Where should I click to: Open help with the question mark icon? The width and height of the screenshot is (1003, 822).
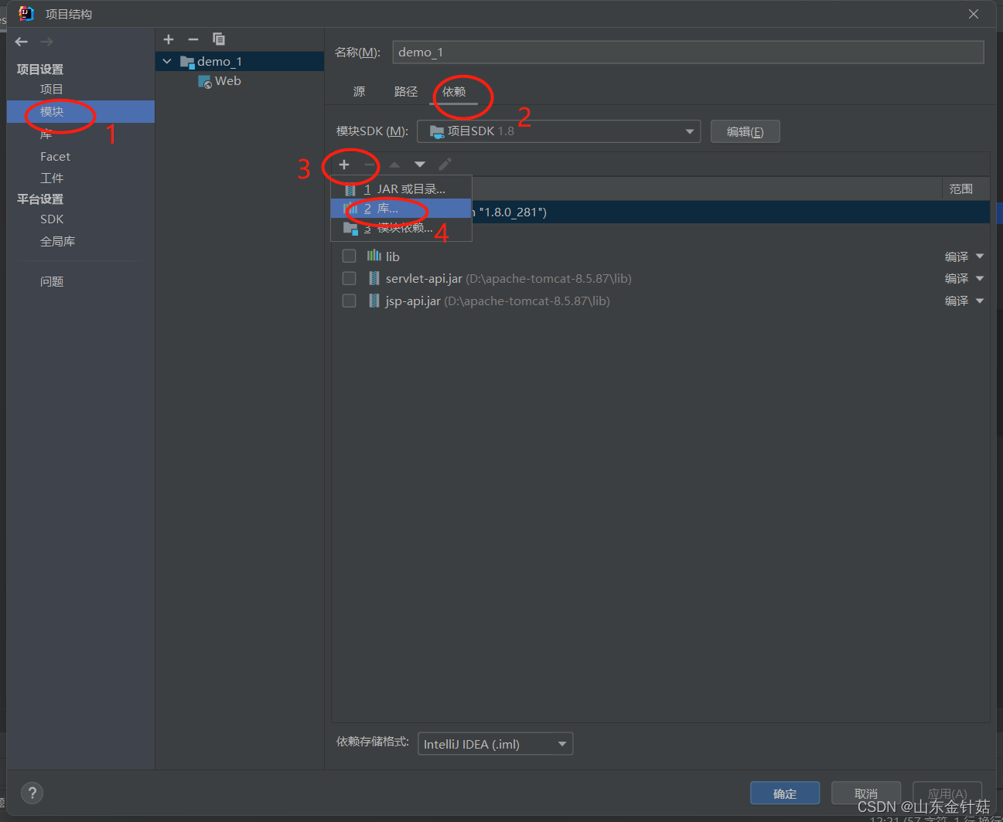(32, 793)
